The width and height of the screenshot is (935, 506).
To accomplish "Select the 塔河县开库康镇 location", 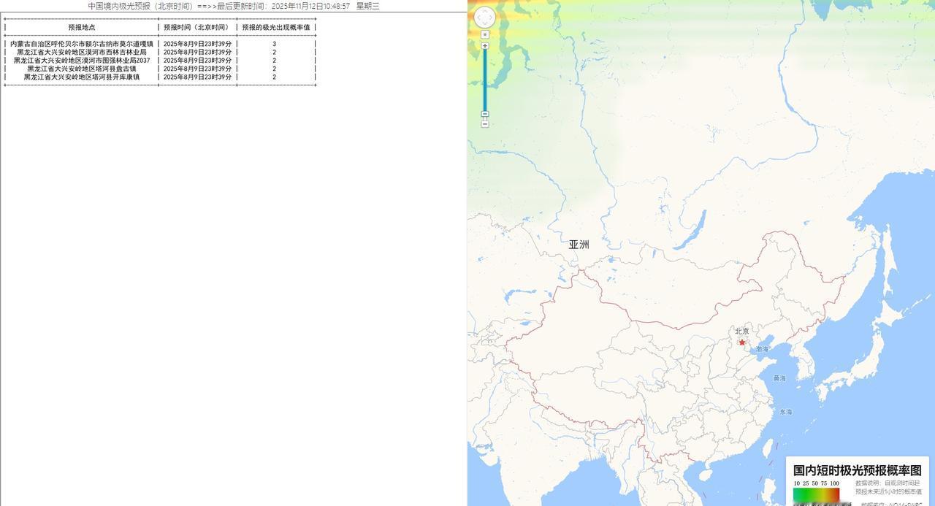I will point(82,77).
